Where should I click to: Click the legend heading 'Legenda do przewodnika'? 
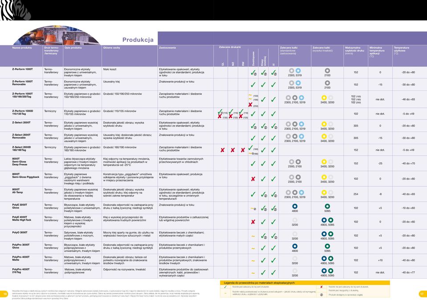pyautogui.click(x=259, y=283)
